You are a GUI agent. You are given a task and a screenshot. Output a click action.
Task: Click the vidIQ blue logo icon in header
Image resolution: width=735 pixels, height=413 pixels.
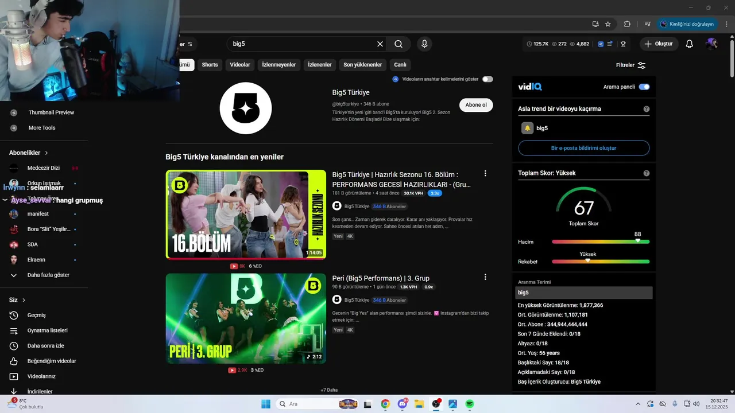tap(601, 44)
